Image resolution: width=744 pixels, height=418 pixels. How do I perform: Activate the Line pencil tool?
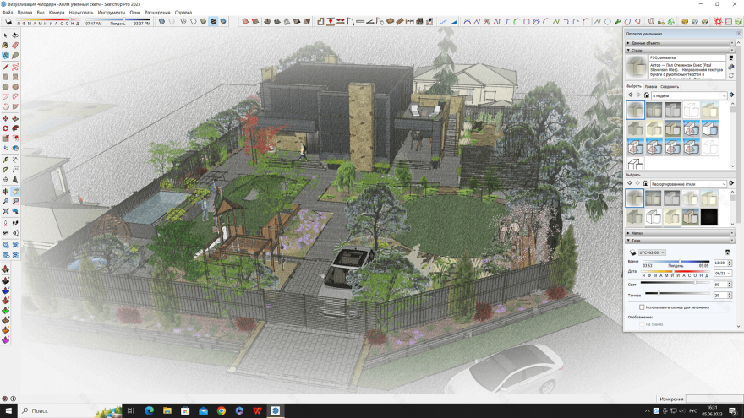pos(5,67)
